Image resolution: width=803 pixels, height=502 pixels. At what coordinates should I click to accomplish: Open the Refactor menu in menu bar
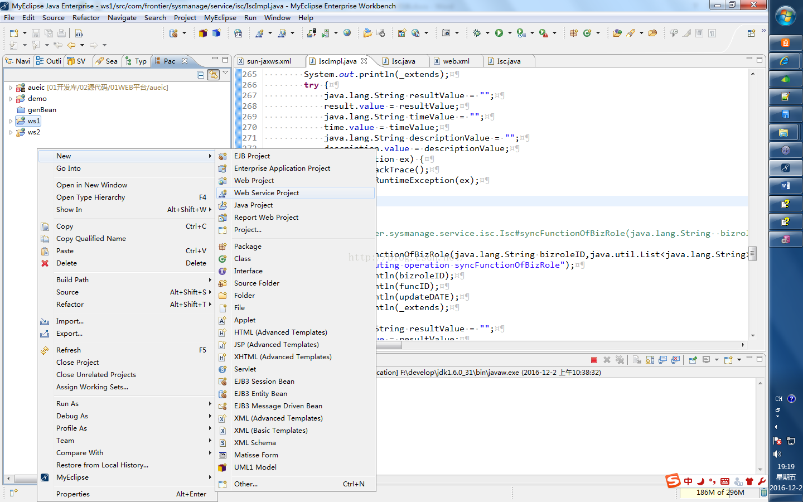pyautogui.click(x=86, y=17)
